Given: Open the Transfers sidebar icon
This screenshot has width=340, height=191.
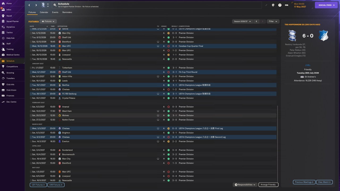Looking at the screenshot, I should (x=3, y=78).
